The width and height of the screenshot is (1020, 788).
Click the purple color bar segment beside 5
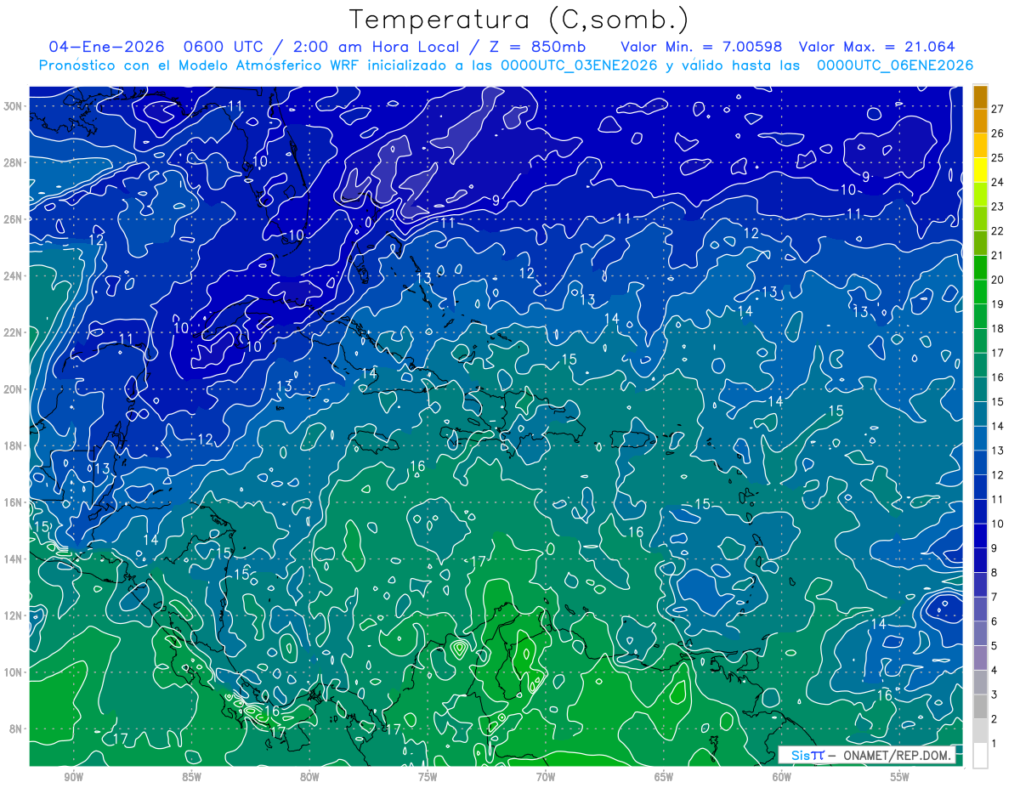pyautogui.click(x=980, y=634)
